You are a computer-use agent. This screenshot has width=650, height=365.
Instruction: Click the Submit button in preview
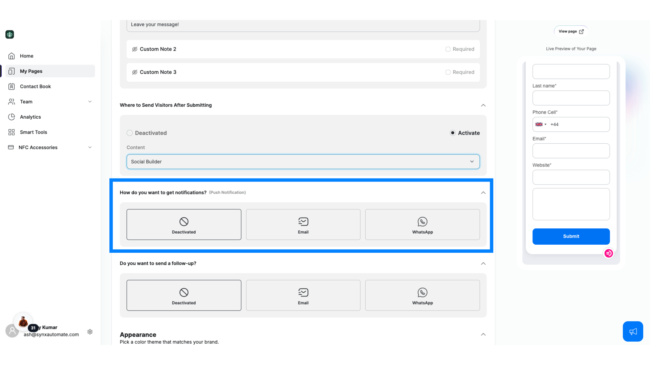[571, 236]
